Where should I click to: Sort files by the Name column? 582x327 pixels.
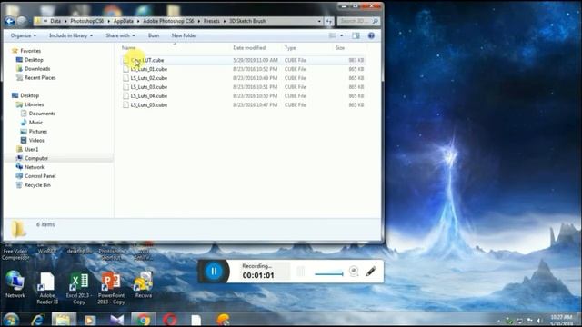(x=129, y=48)
